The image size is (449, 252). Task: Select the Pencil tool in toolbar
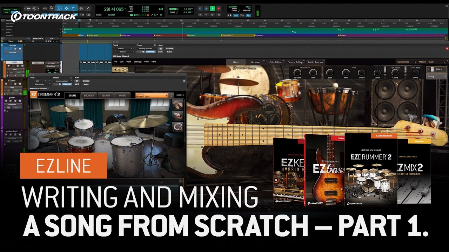[88, 8]
